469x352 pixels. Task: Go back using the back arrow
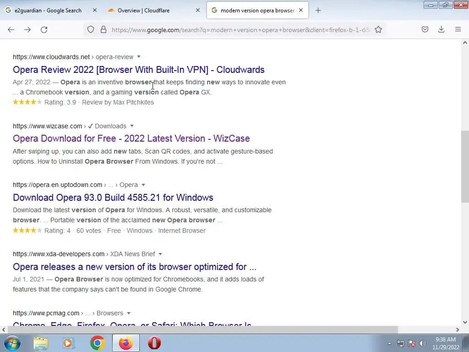pyautogui.click(x=11, y=30)
